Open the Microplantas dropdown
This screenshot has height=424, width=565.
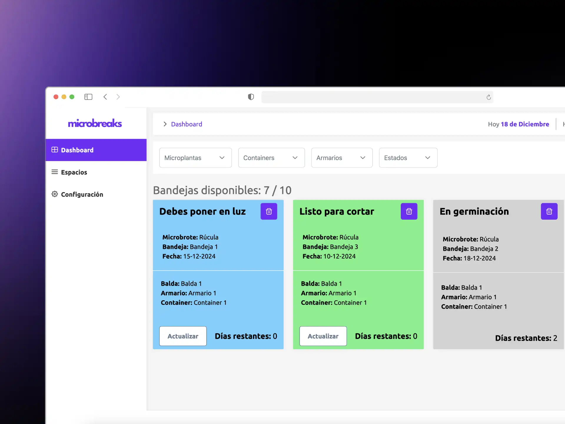(195, 158)
